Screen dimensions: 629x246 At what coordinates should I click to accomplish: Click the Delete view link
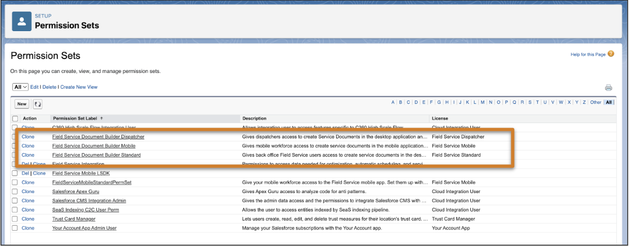pyautogui.click(x=49, y=87)
